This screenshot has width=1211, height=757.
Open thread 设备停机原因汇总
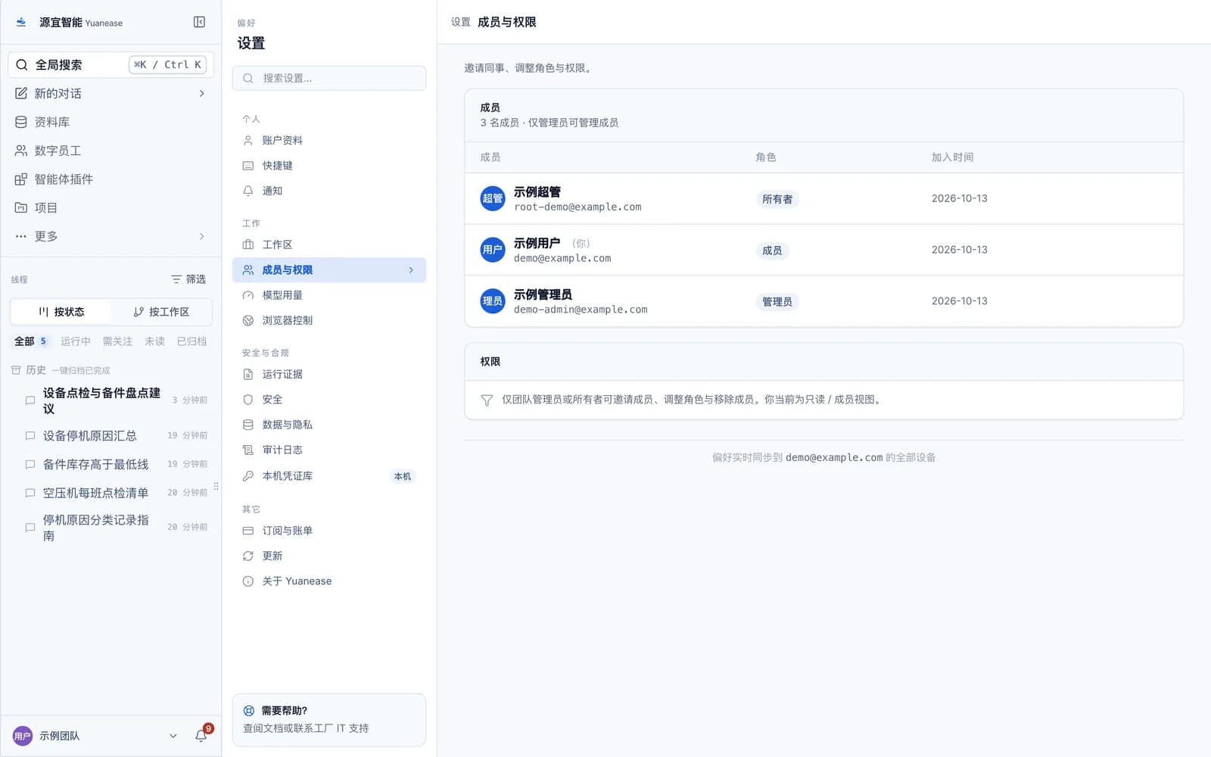coord(111,436)
